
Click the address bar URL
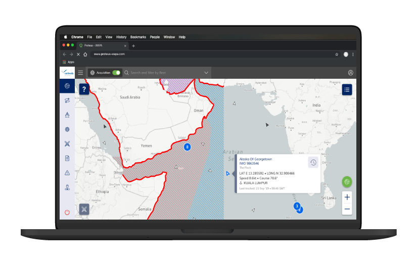click(109, 54)
